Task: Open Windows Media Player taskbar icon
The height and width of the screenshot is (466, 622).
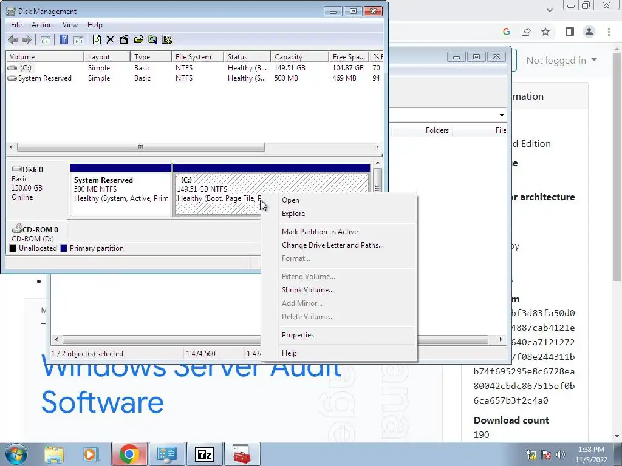Action: point(91,454)
